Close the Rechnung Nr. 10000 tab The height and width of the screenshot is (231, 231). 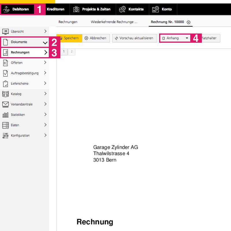[189, 22]
